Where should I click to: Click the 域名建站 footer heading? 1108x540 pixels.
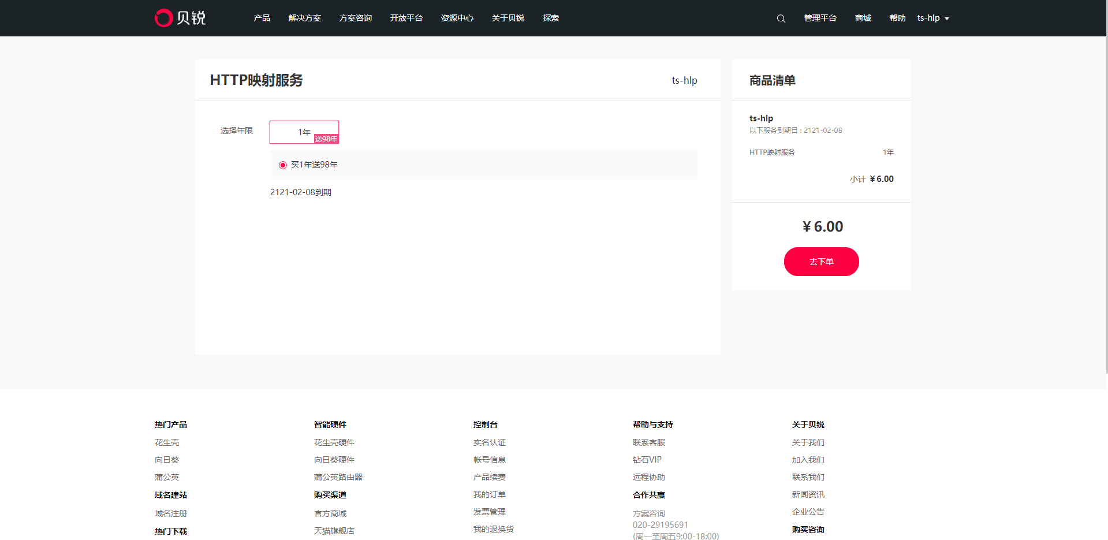(171, 495)
